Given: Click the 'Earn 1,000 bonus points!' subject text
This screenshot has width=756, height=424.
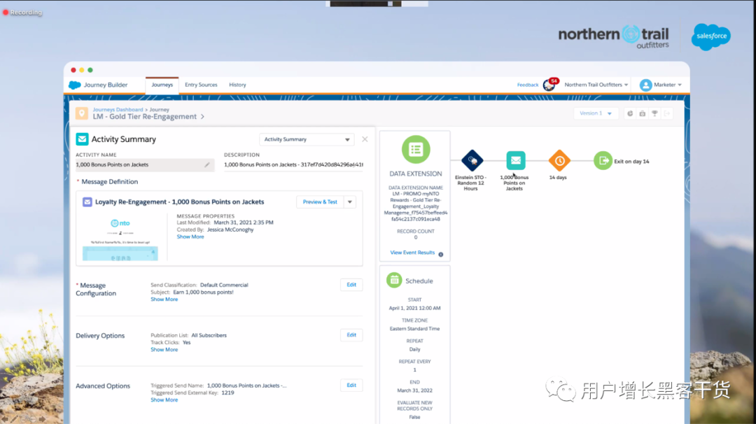Looking at the screenshot, I should [203, 292].
